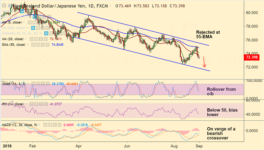Expand the Stoch (14, 3, 1) dropdown arrow
This screenshot has height=150, width=264.
(x=28, y=84)
